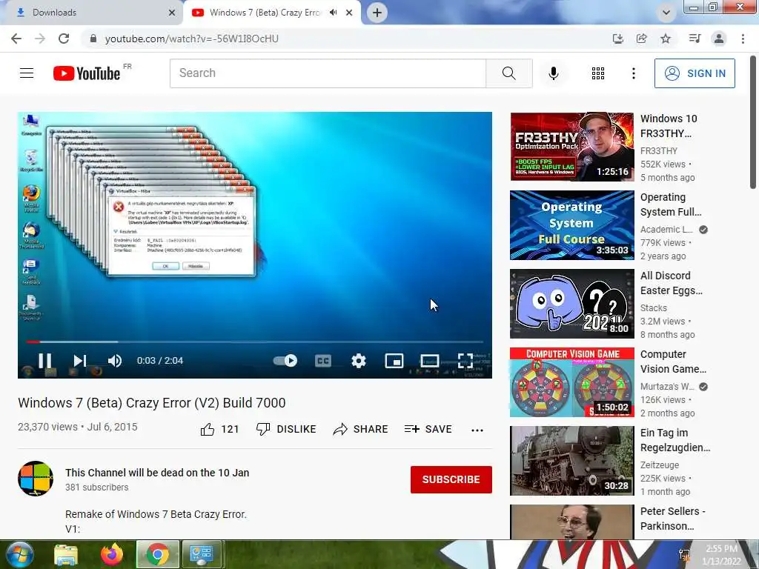The width and height of the screenshot is (759, 569).
Task: Open more actions below the video
Action: tap(477, 430)
